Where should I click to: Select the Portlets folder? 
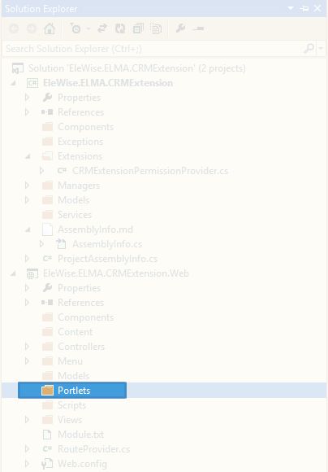pyautogui.click(x=72, y=391)
